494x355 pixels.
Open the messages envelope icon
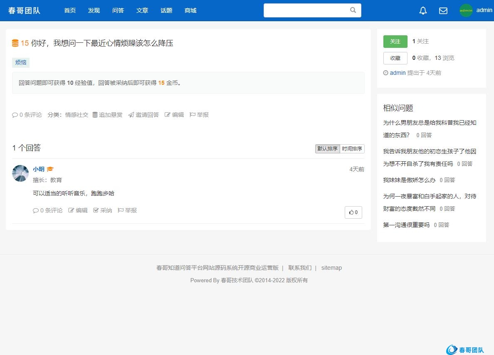click(x=443, y=11)
